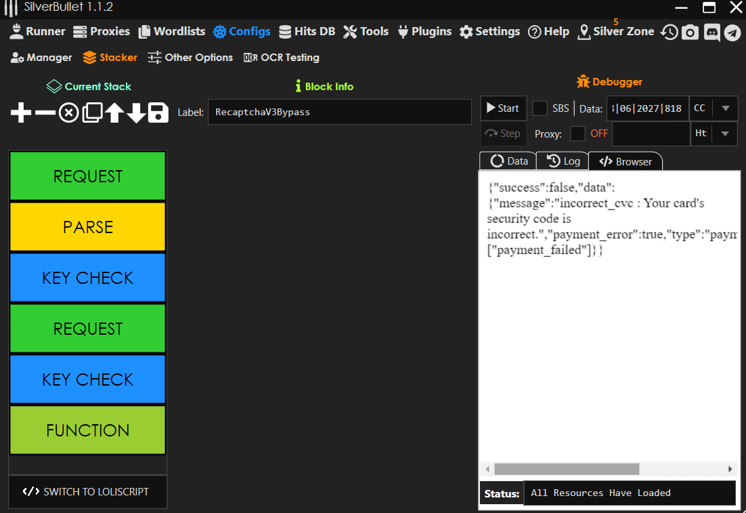Enable the Proxy checkbox

[577, 134]
